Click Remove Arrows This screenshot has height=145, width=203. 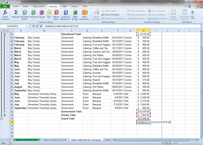137,19
